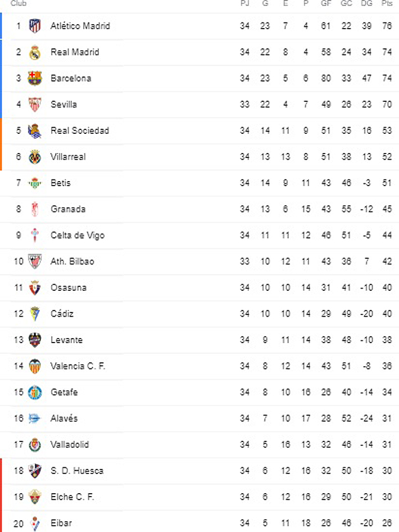Select the S. D. Huesca team name
The width and height of the screenshot is (399, 532).
tap(77, 471)
